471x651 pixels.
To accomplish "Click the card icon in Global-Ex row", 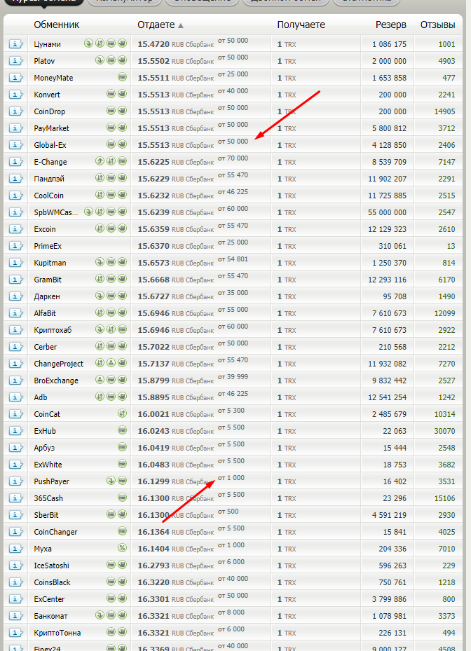I will 111,144.
